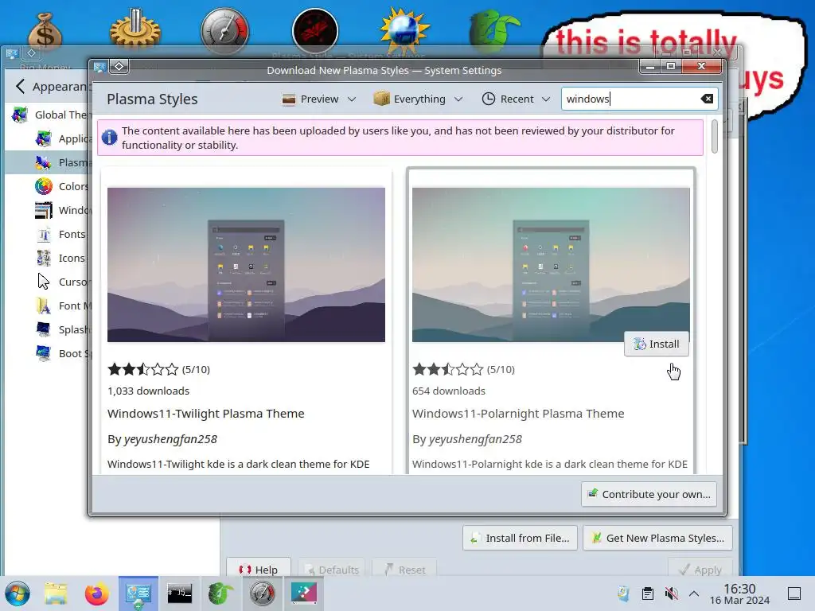
Task: Expand hidden system tray icons arrow
Action: 694,593
